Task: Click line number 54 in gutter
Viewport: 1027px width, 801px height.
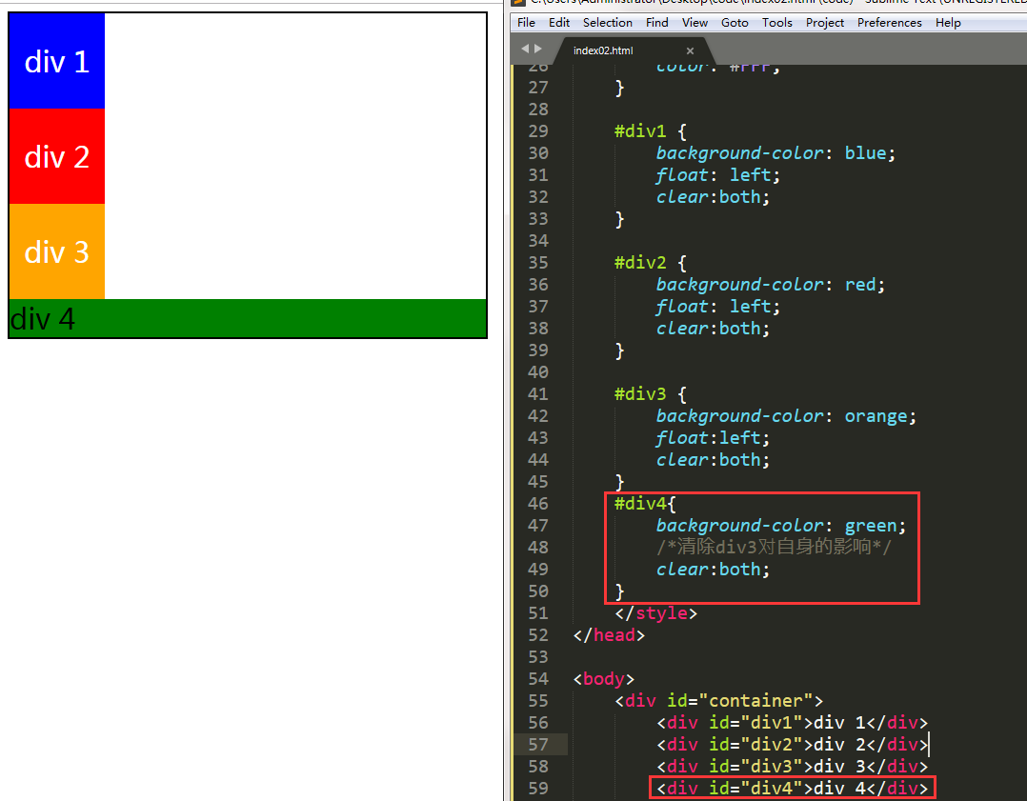Action: point(537,678)
